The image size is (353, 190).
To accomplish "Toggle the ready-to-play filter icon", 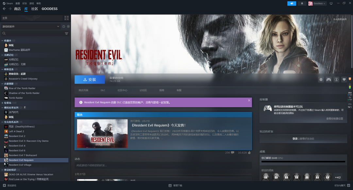I will (x=68, y=26).
